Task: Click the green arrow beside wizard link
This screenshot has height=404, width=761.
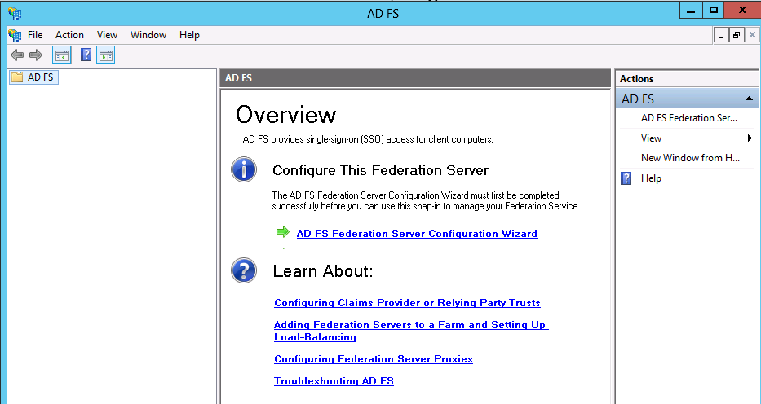Action: pos(283,232)
